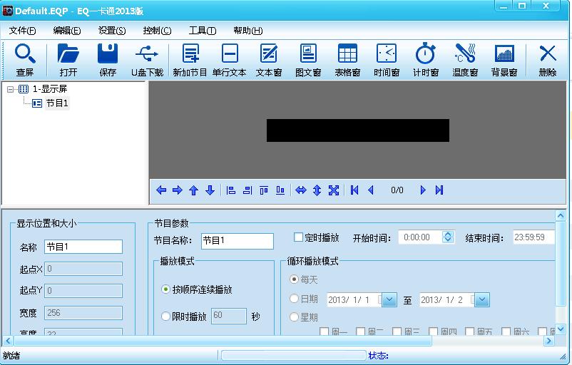Click the vertical scrollbar in properties panel
This screenshot has height=365, width=572.
[561, 271]
